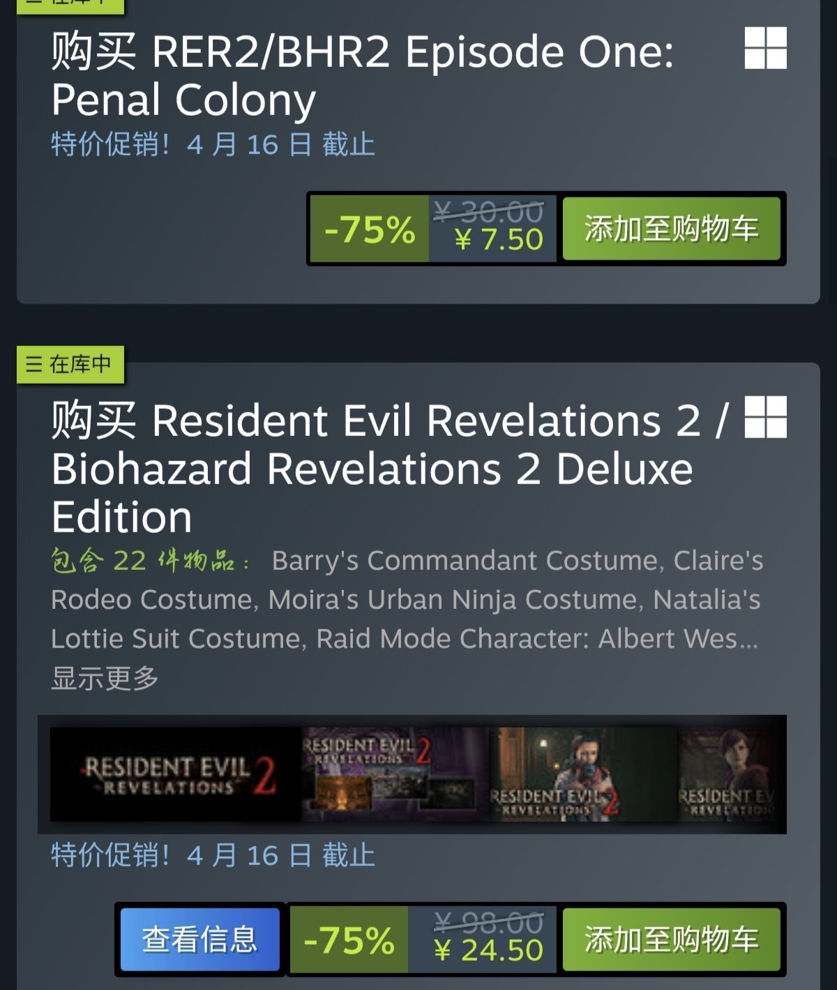Open the black Resident Evil Revelations 2 logo thumbnail

click(176, 774)
